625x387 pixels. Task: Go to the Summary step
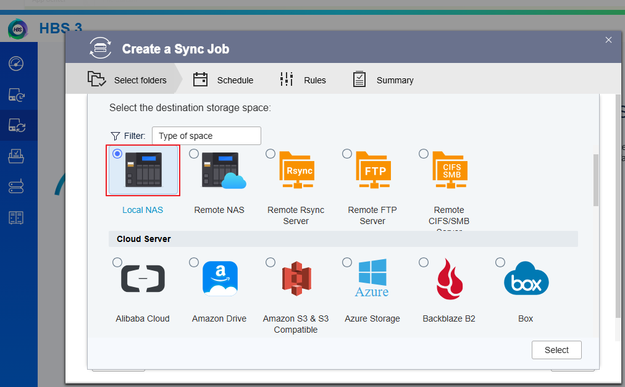click(x=383, y=80)
